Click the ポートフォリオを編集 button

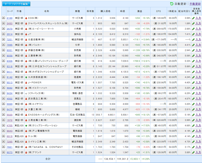tap(16, 4)
